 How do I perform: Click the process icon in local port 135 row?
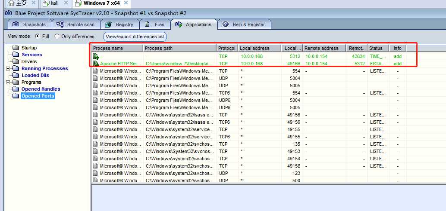tap(95, 144)
